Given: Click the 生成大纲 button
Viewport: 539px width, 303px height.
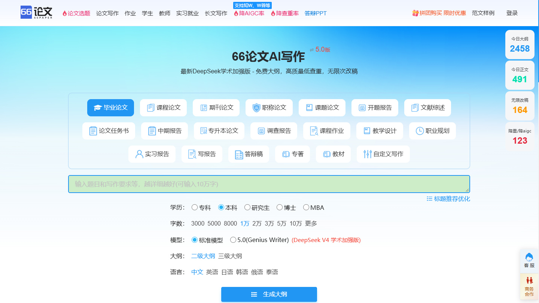Looking at the screenshot, I should coord(269,294).
